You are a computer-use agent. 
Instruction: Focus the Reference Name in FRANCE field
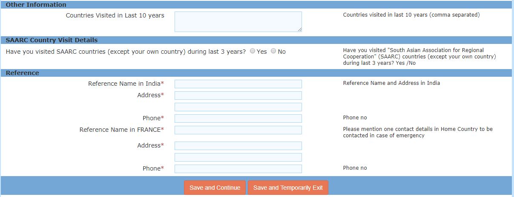238,130
